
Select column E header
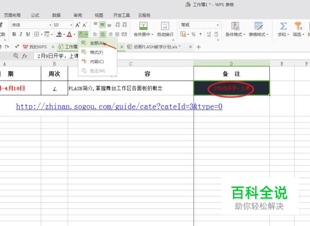pos(282,64)
